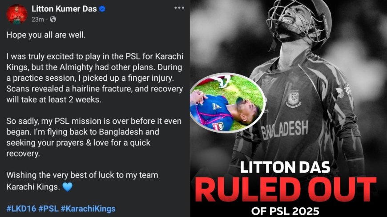
Task: Click the circular inset injury photo
Action: tap(227, 103)
